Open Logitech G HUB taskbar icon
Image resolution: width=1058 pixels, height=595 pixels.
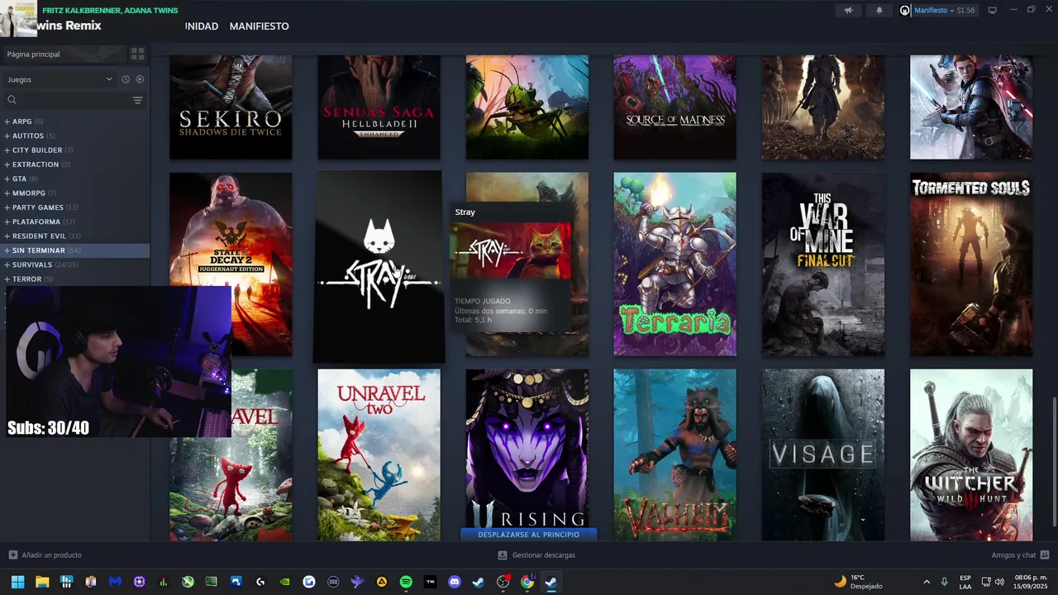coord(260,582)
